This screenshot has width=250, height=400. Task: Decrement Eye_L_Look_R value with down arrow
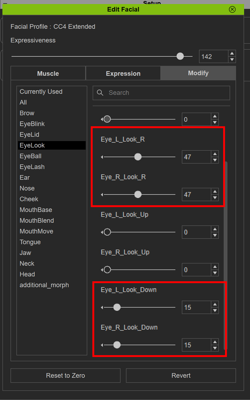[x=215, y=160]
